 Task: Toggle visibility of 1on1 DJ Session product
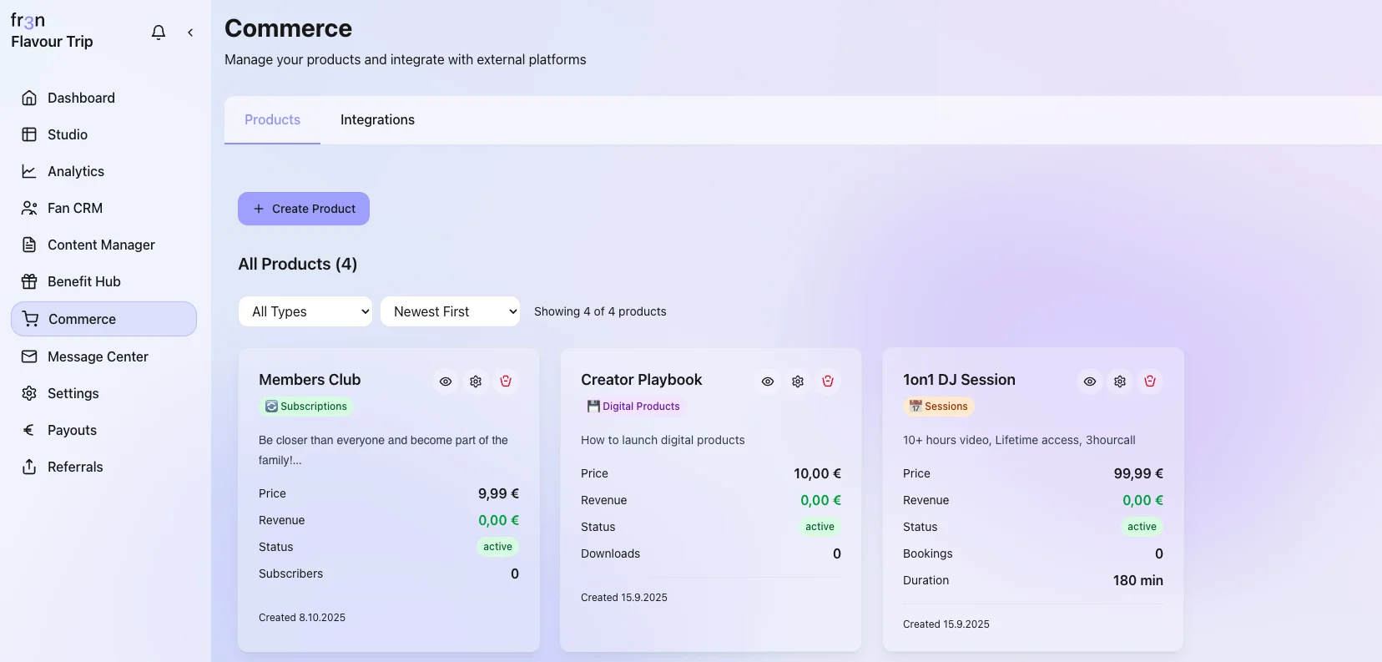click(1090, 382)
